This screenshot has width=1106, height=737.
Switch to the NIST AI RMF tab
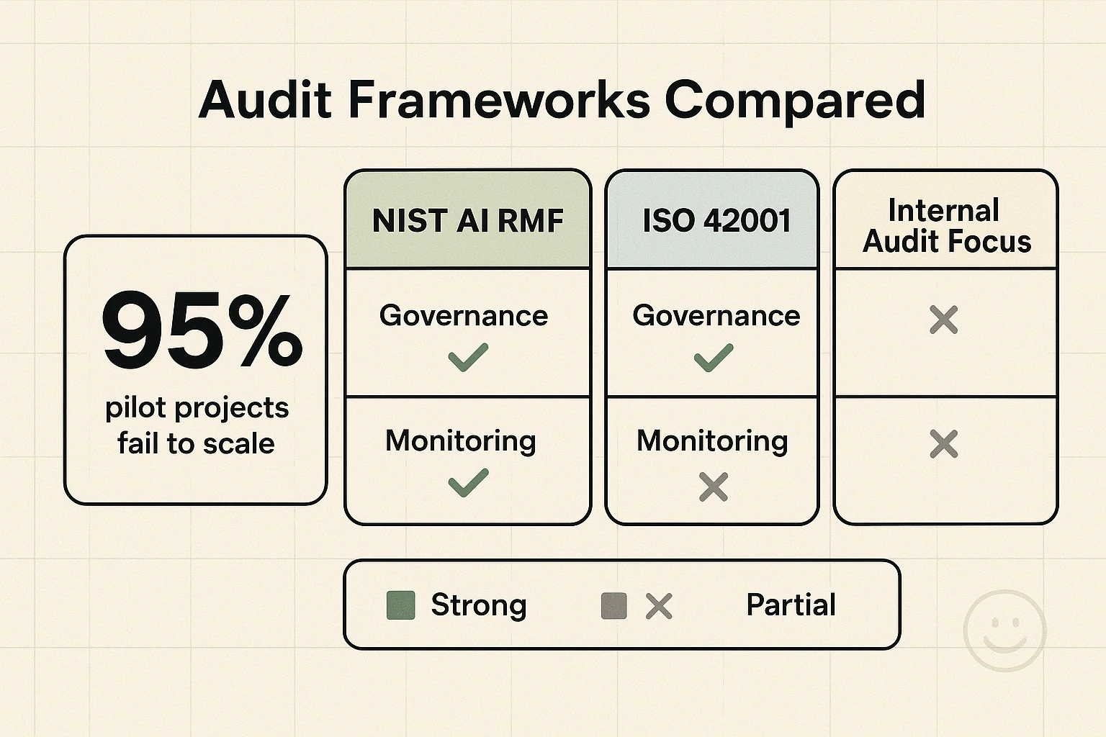point(467,220)
